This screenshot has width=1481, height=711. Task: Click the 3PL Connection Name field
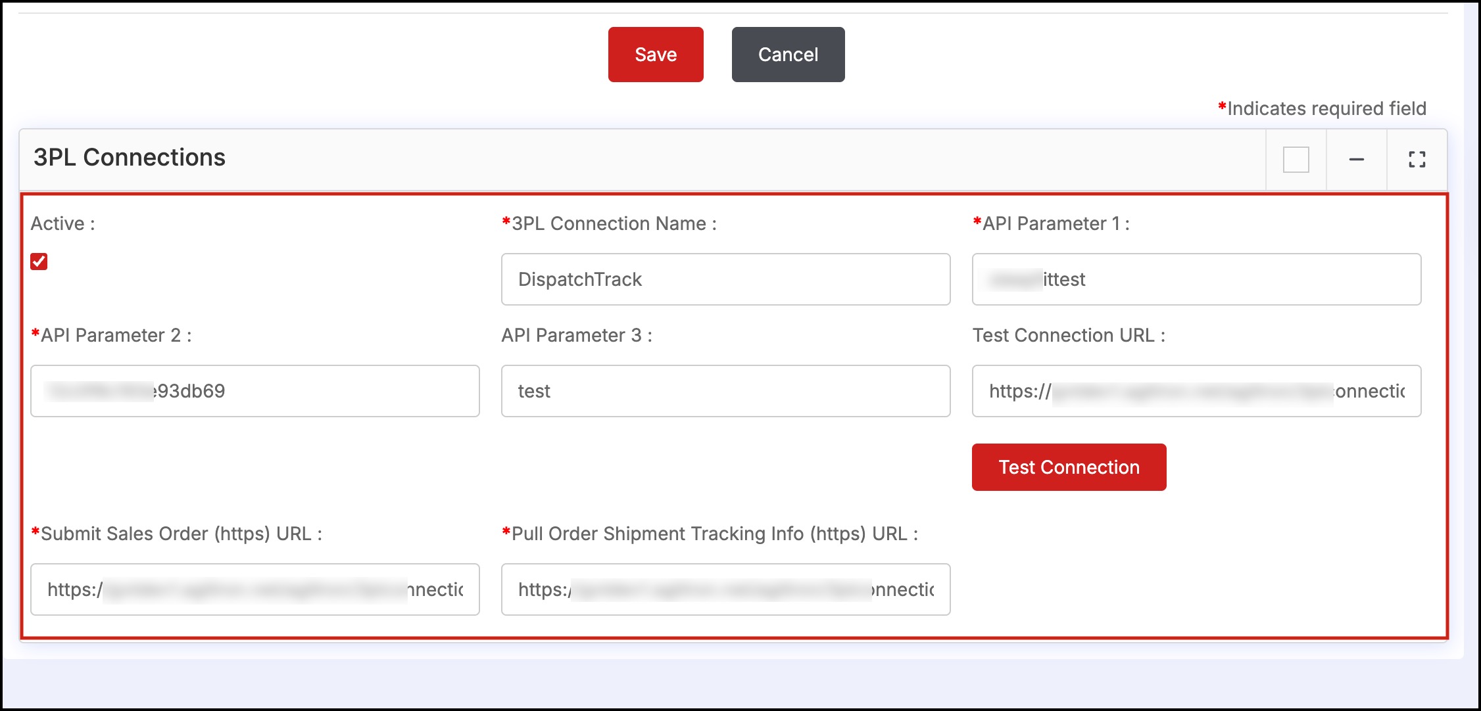click(725, 279)
